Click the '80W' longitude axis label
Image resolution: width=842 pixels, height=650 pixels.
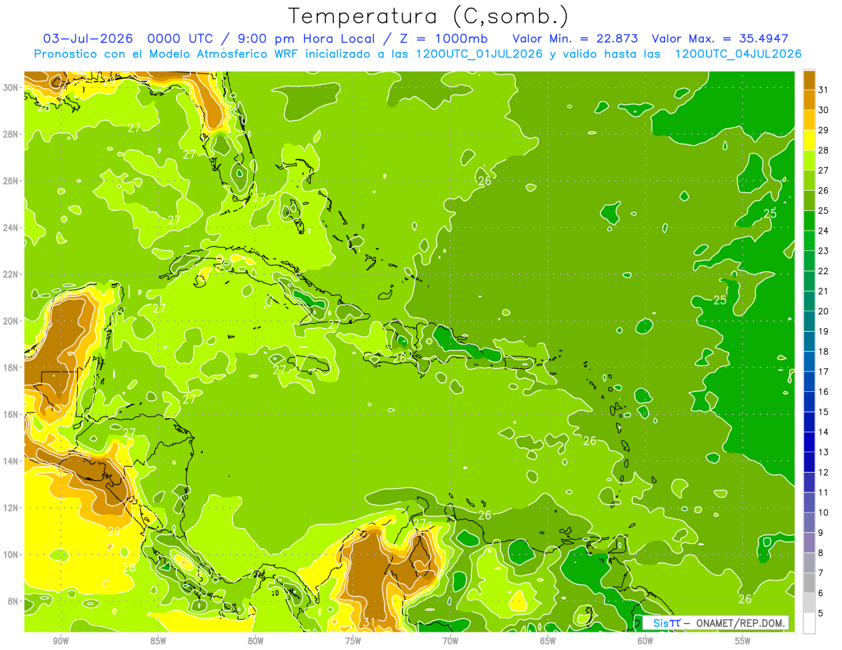pyautogui.click(x=255, y=640)
